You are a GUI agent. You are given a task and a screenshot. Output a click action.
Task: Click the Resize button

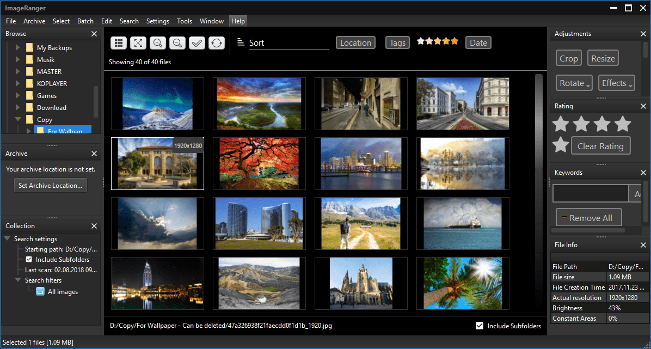coord(603,59)
